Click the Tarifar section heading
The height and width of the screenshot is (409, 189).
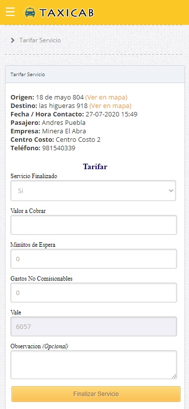click(x=95, y=167)
